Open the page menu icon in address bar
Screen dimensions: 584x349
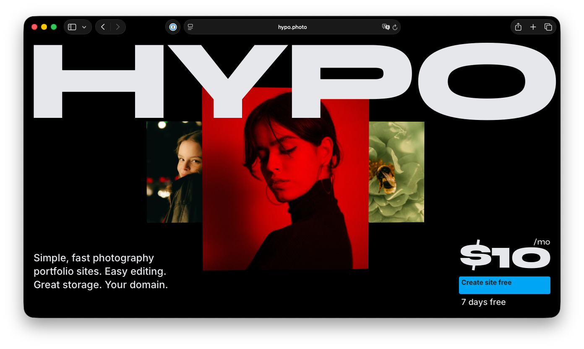(x=190, y=27)
